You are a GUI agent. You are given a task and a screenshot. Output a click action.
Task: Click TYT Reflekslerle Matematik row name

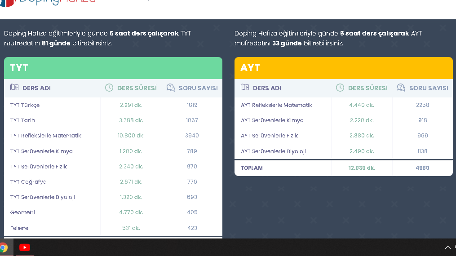(46, 136)
